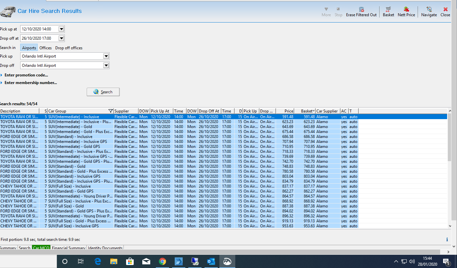Select Airports search mode
457x268 pixels.
tap(29, 48)
